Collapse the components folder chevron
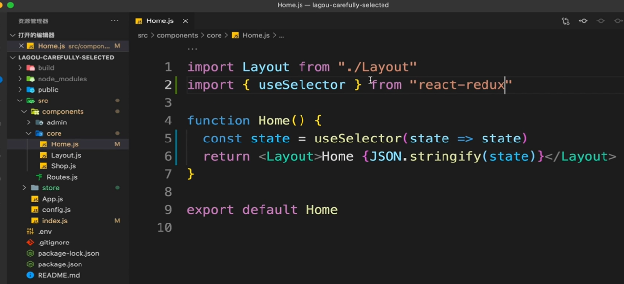 (x=24, y=112)
